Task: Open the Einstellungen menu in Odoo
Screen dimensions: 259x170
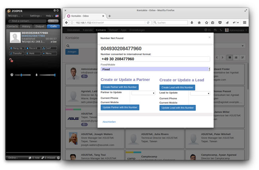Action: pyautogui.click(x=137, y=30)
